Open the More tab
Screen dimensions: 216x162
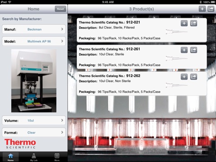point(57,157)
